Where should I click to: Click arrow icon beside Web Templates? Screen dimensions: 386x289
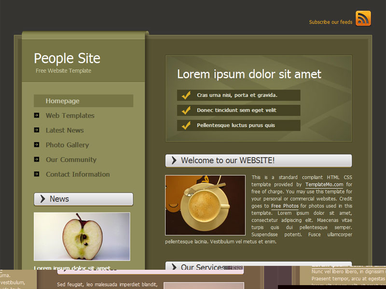pos(37,116)
